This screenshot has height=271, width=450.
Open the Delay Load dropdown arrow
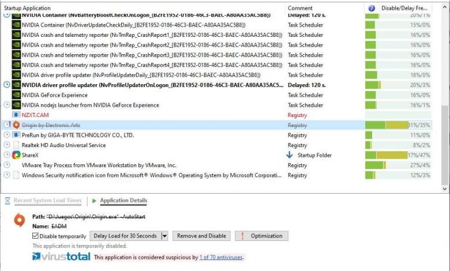click(x=164, y=236)
